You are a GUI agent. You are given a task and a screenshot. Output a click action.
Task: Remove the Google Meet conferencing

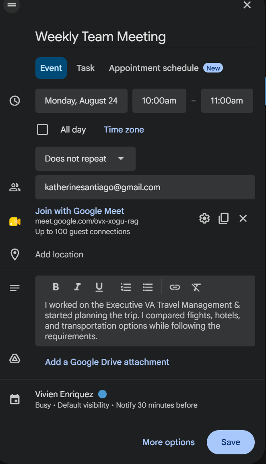(243, 218)
